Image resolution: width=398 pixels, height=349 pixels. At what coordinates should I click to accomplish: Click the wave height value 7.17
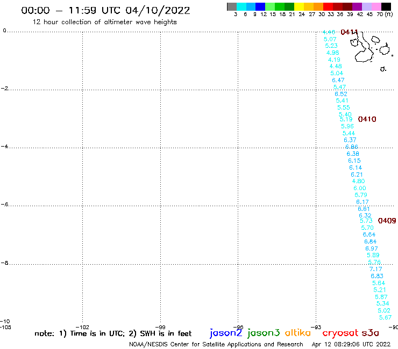coord(375,269)
